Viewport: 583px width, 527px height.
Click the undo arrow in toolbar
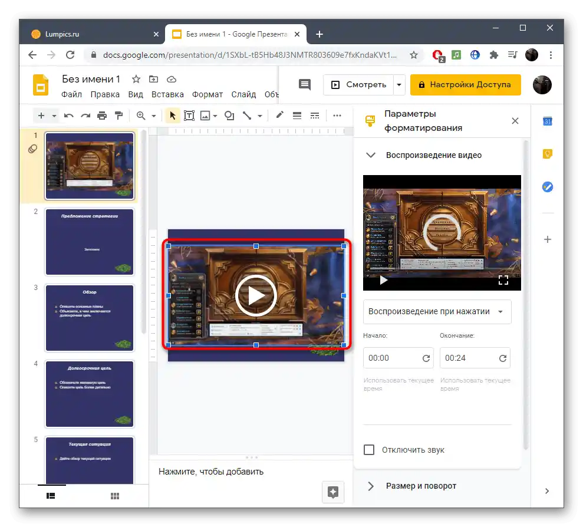click(69, 116)
